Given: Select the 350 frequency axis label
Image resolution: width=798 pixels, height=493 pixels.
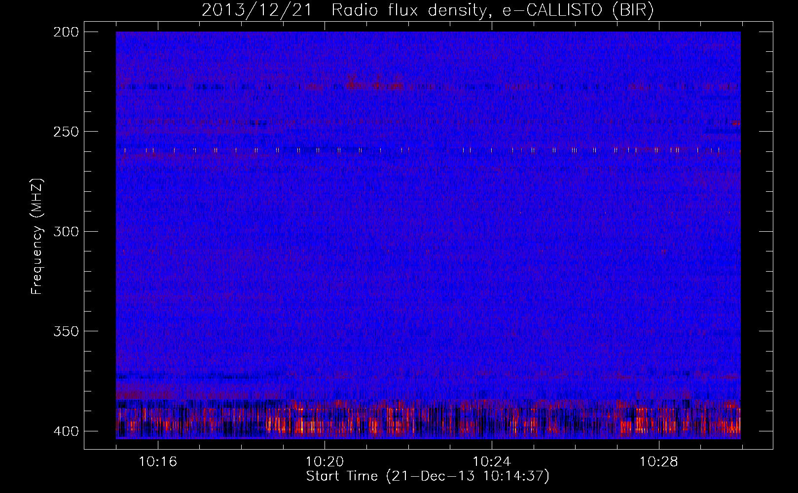Looking at the screenshot, I should 66,331.
